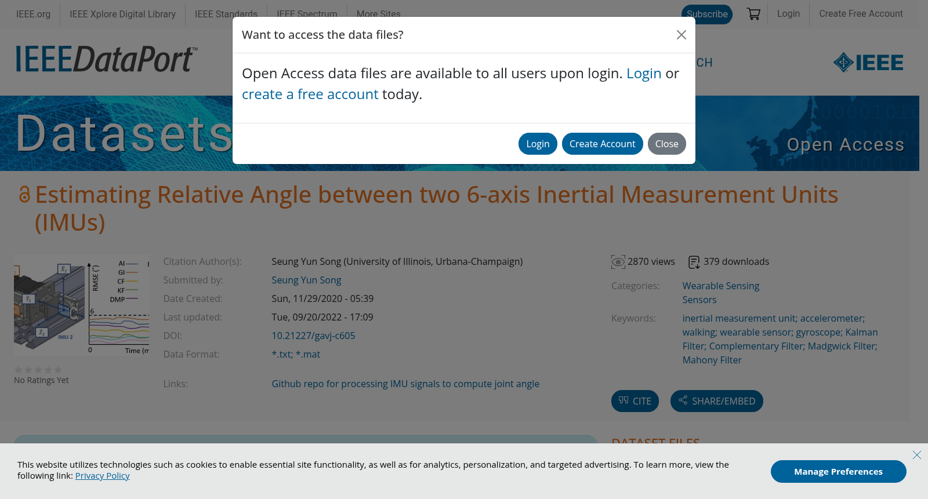Open the Privacy Policy link

pyautogui.click(x=103, y=476)
